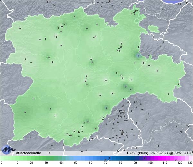Pick the light blue band above scale value 50
This screenshot has height=167, width=193.
[76, 158]
